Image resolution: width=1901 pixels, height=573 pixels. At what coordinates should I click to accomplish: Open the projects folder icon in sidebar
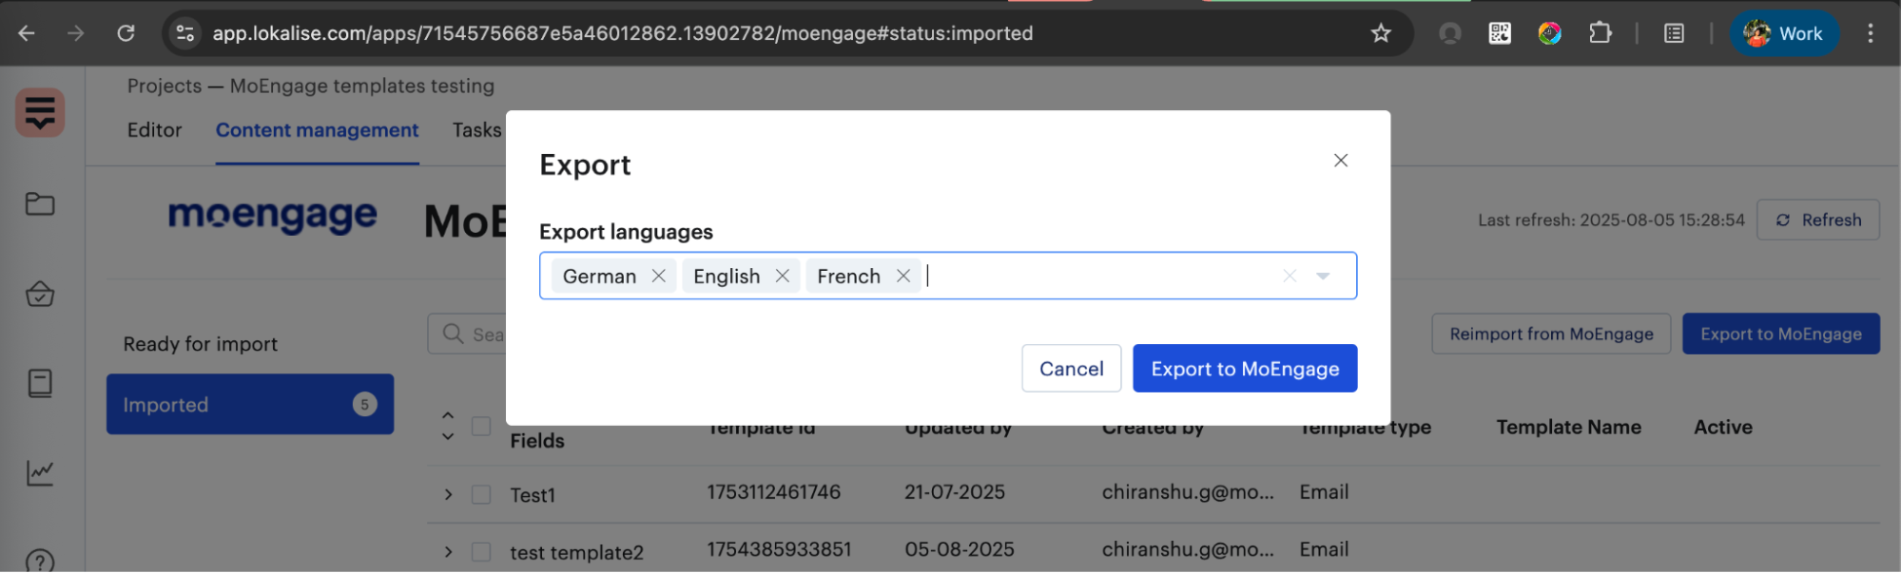coord(40,203)
